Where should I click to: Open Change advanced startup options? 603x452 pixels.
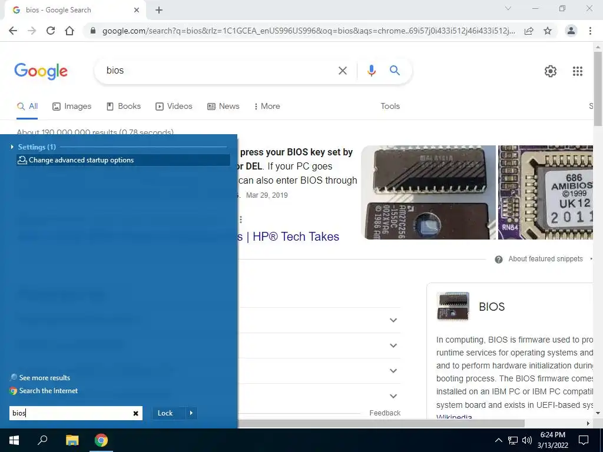(124, 160)
